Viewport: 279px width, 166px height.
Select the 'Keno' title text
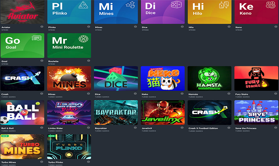[x=238, y=27]
